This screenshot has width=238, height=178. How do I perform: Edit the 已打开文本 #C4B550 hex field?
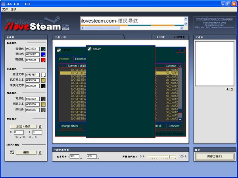click(33, 80)
